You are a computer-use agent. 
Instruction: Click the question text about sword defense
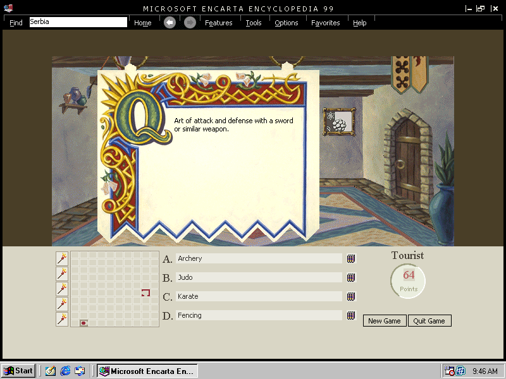tap(233, 124)
